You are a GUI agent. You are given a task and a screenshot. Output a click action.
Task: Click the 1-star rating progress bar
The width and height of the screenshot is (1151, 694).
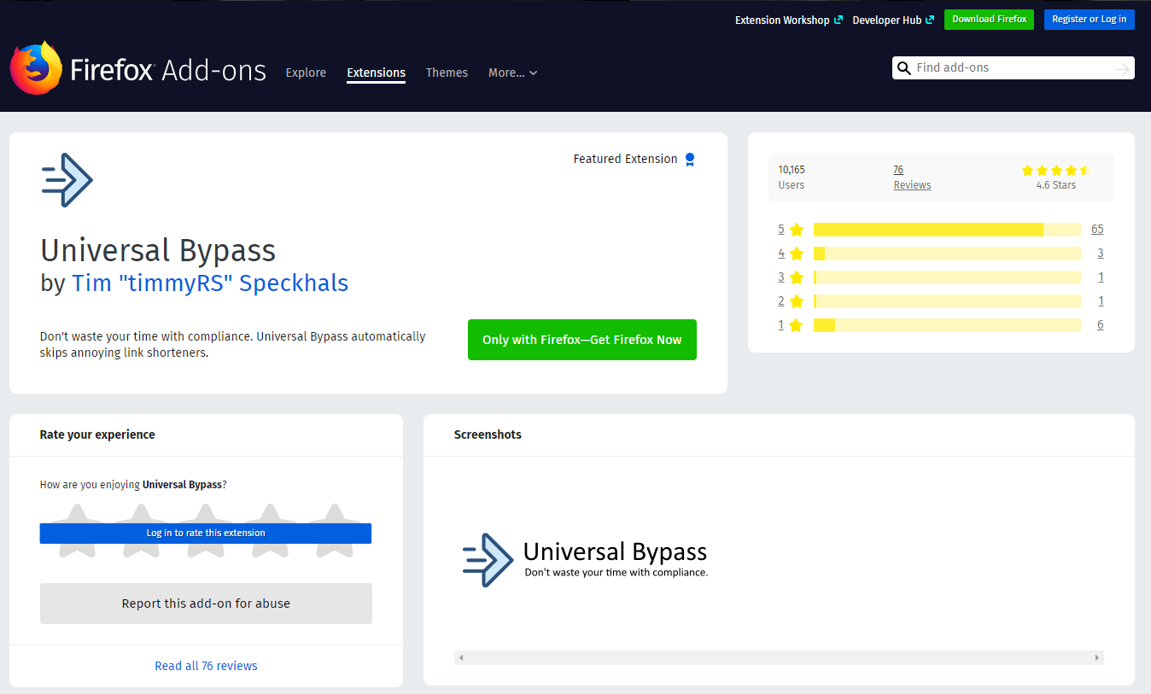click(x=947, y=325)
